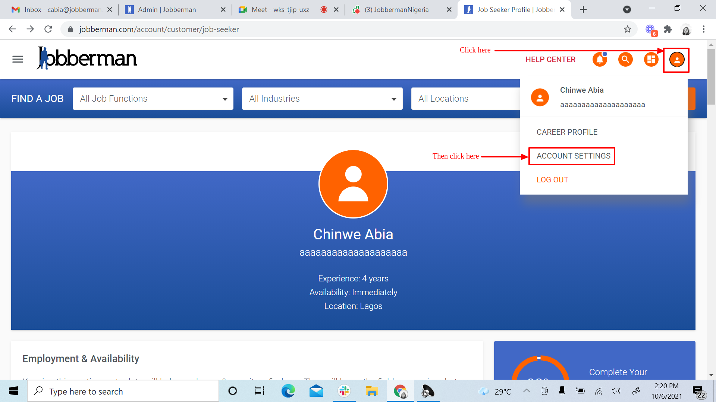Open Slack from the taskbar
The height and width of the screenshot is (402, 716).
point(344,391)
